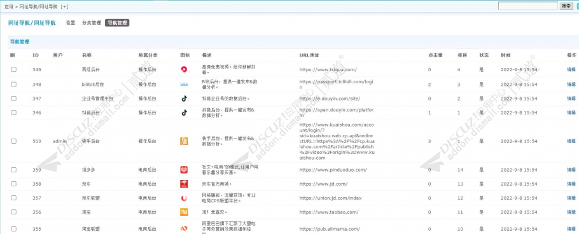Tick the checkbox for row ID 347

13,99
